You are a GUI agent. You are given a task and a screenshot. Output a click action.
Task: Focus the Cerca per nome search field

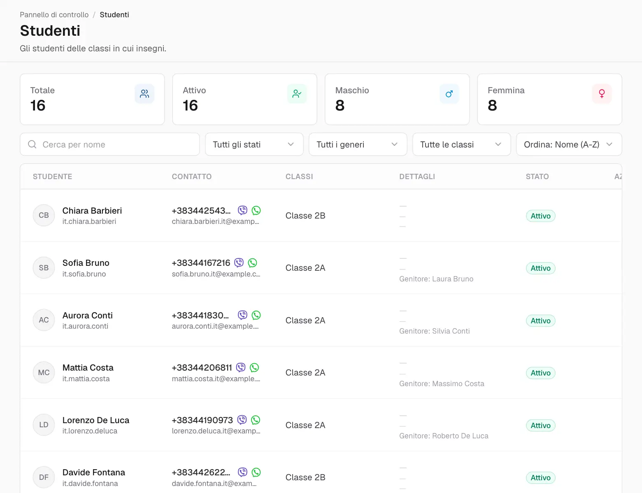110,144
